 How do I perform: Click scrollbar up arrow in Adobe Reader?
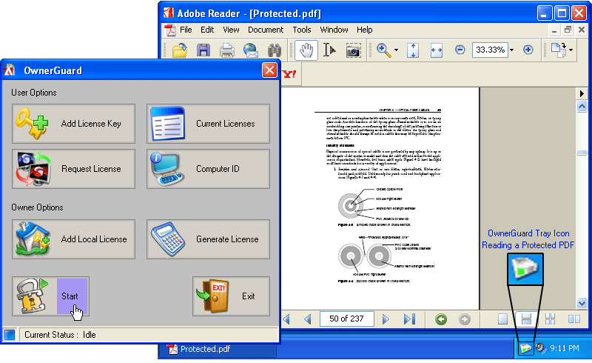(x=582, y=107)
